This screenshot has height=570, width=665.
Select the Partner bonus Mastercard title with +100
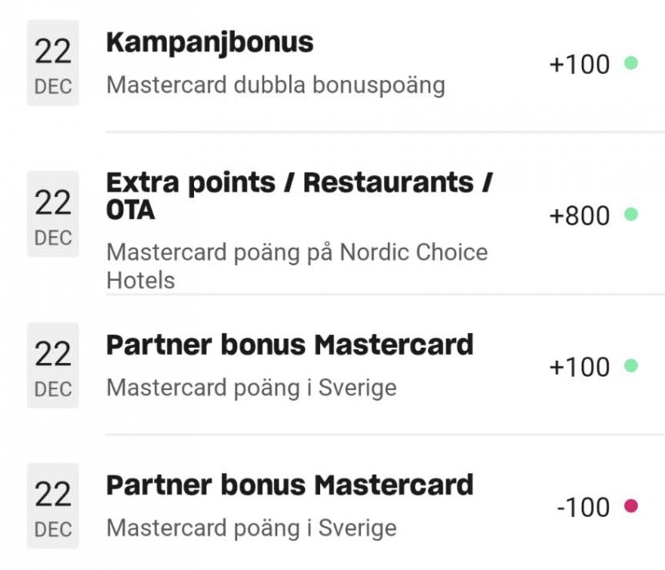click(x=289, y=344)
